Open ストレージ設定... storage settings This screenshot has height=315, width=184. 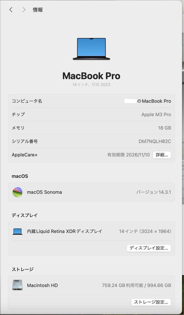coord(151,302)
